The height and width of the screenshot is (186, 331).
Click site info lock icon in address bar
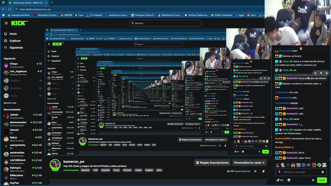[x=17, y=9]
